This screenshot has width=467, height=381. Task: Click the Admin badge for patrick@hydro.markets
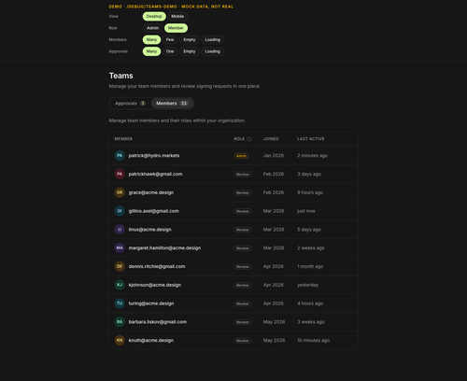(241, 156)
